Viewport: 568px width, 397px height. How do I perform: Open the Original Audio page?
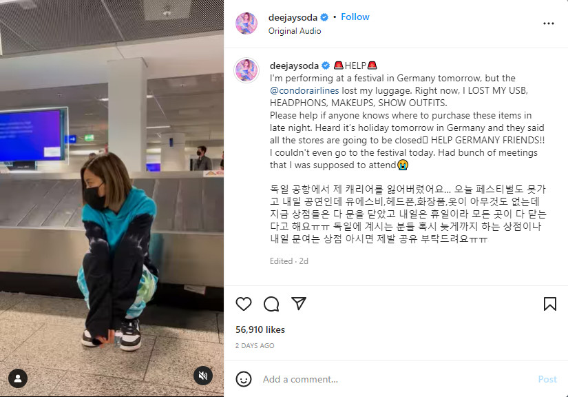(x=295, y=31)
